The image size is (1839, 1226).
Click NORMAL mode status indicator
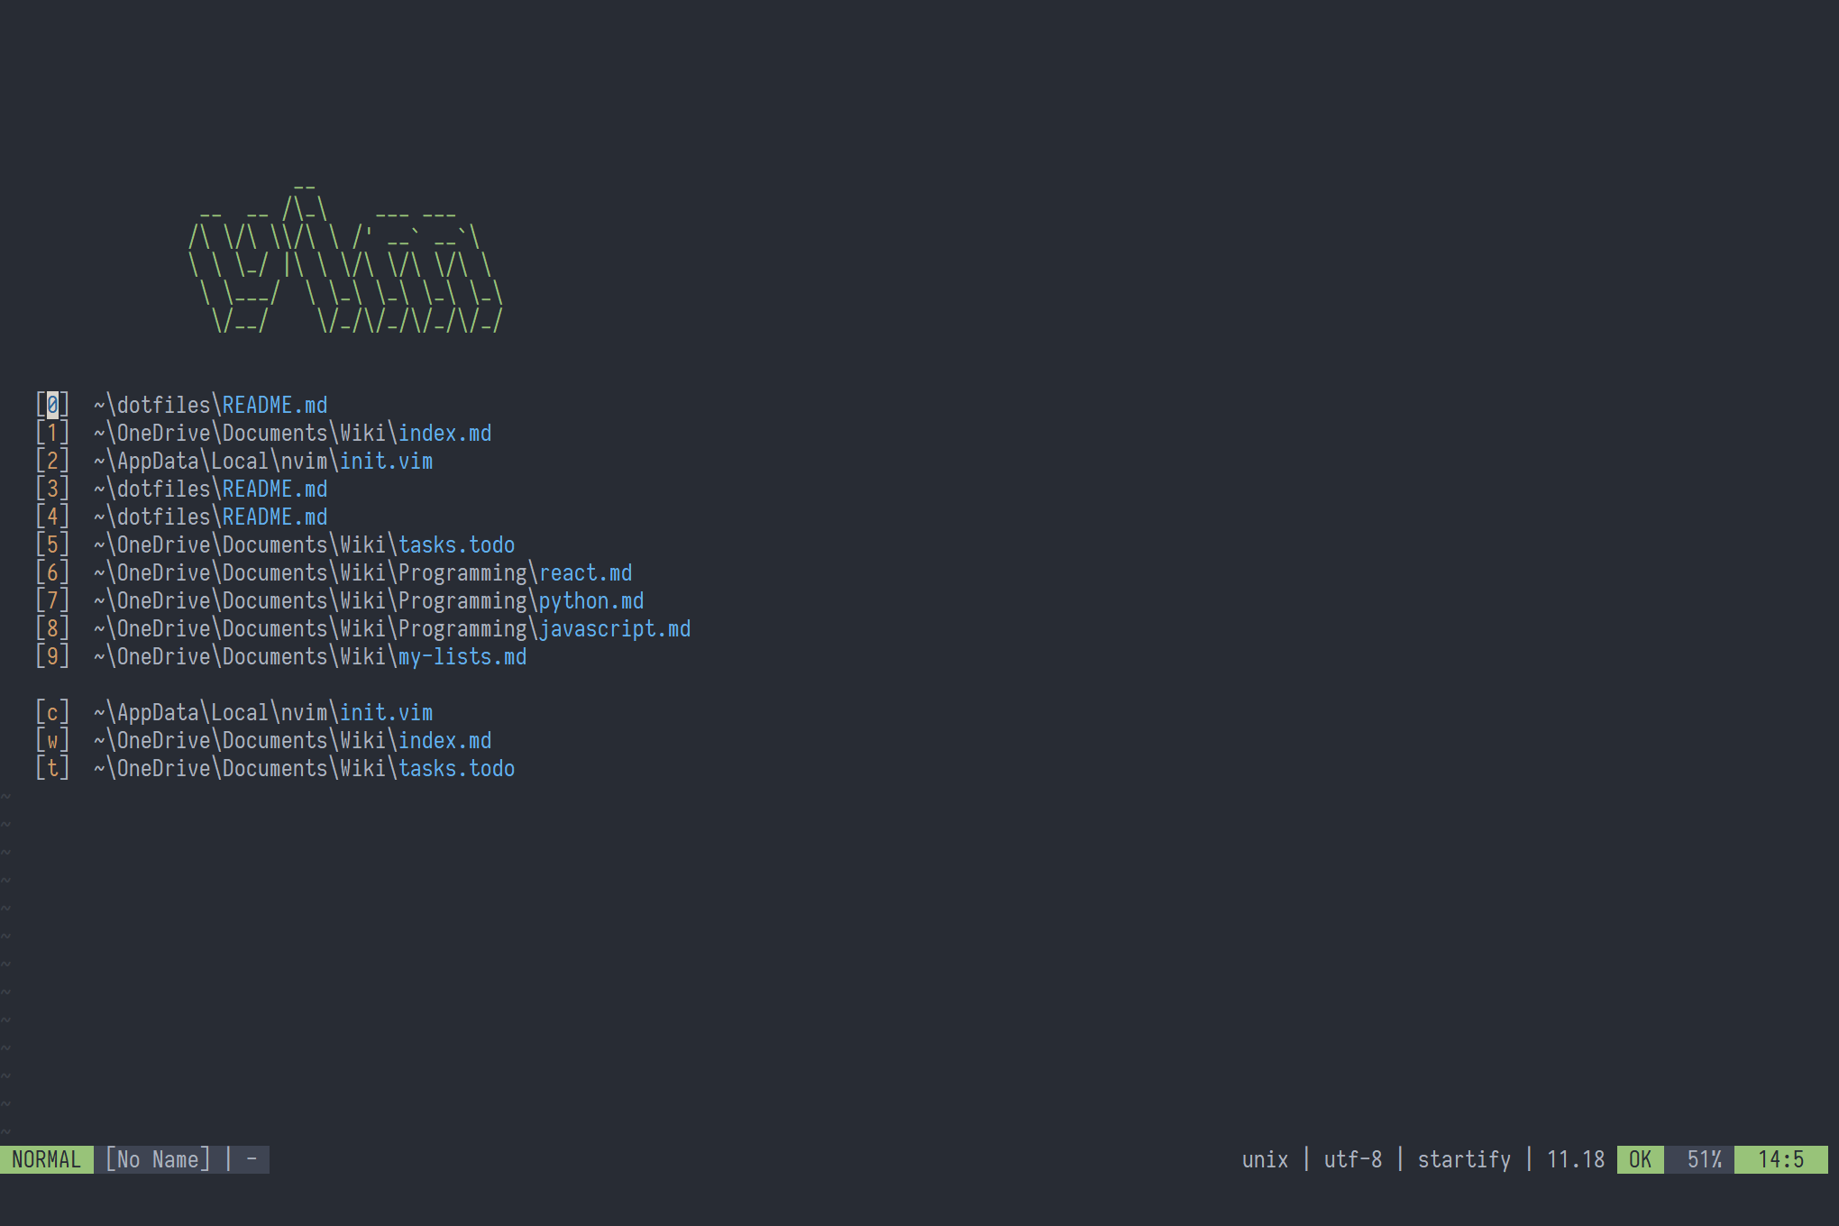coord(47,1160)
